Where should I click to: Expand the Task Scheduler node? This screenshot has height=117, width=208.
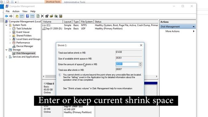pyautogui.click(x=10, y=29)
